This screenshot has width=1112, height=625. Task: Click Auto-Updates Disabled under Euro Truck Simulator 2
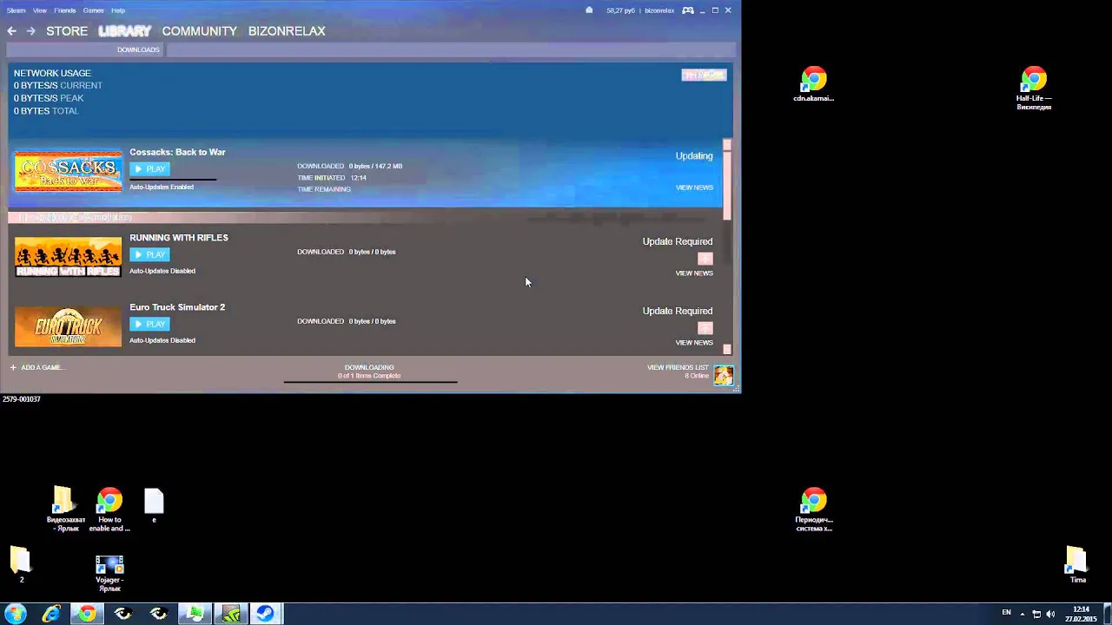162,340
